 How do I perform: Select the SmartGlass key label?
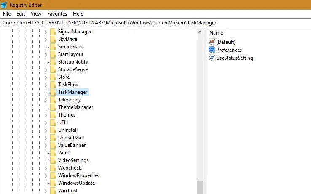tap(70, 47)
